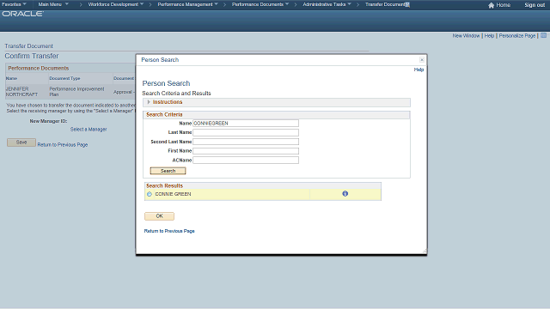This screenshot has height=309, width=550.
Task: Click the Second Last Name input field
Action: 246,142
